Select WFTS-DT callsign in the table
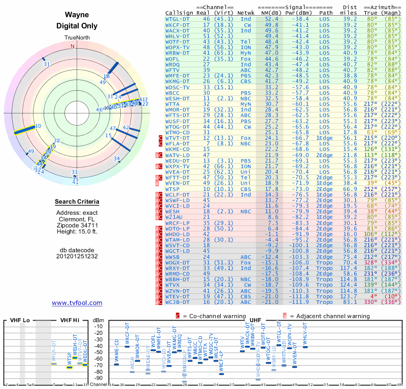The image size is (406, 389). 177,115
